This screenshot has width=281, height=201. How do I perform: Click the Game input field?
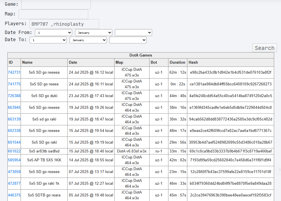[x=56, y=5]
